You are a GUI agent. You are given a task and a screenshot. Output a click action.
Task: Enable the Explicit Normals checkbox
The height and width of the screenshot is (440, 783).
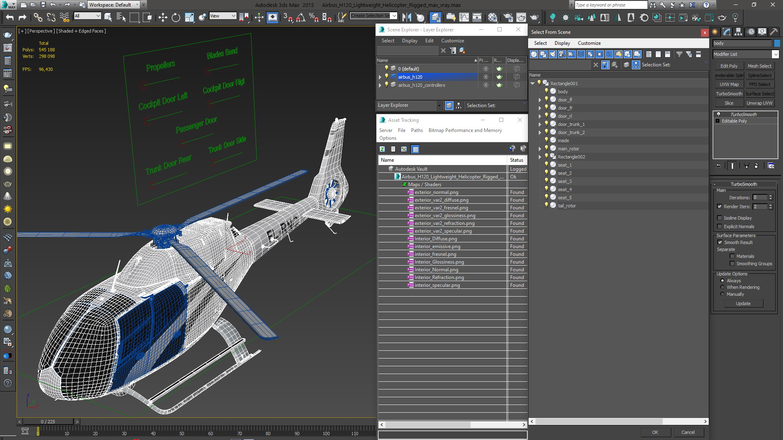720,227
